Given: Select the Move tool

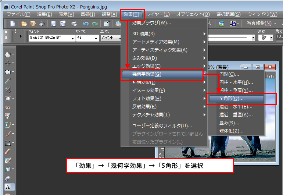Looking at the screenshot, I should pos(8,63).
